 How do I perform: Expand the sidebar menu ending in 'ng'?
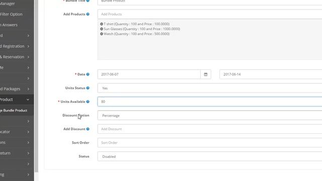click(x=17, y=174)
